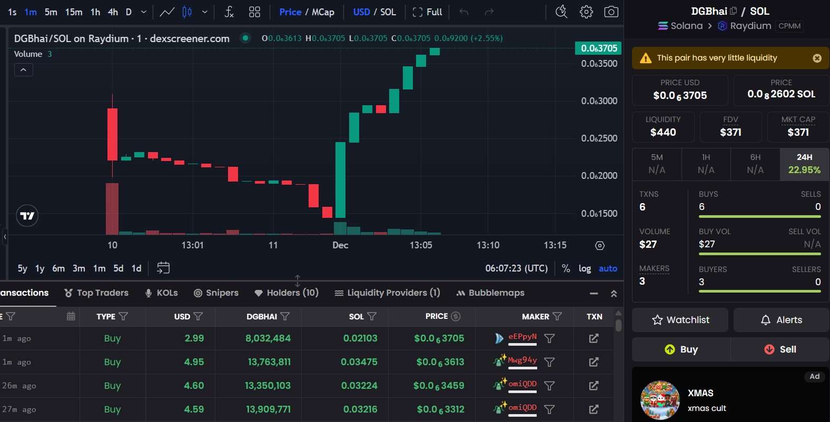Image resolution: width=830 pixels, height=422 pixels.
Task: Add pair to Watchlist
Action: coord(680,320)
